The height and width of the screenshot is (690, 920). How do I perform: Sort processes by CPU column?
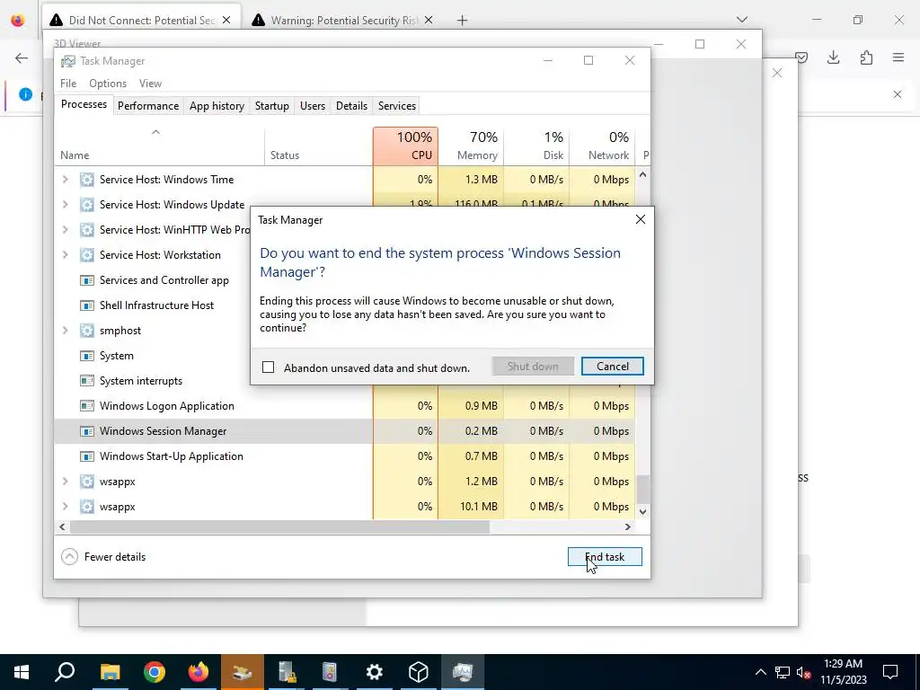tap(405, 146)
